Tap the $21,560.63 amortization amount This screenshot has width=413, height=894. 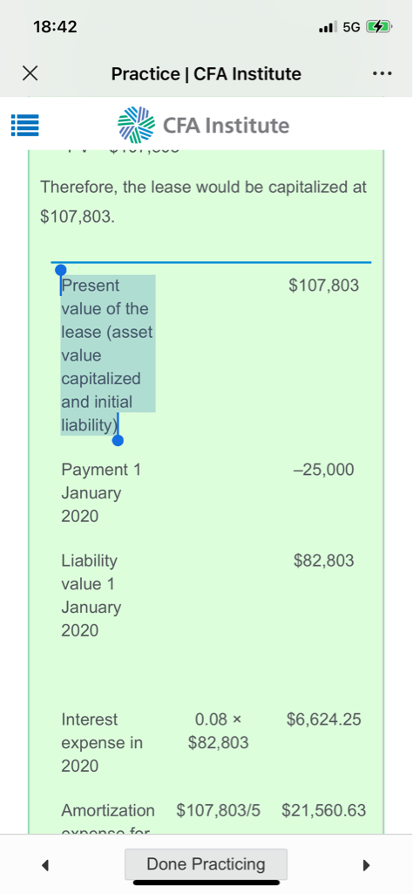click(323, 810)
